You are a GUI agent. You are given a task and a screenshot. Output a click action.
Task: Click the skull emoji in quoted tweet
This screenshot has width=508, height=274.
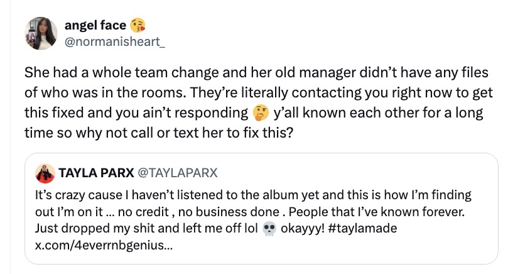[269, 227]
